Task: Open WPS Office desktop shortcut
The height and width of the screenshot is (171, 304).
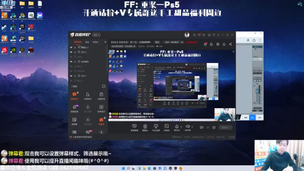Action: click(x=31, y=28)
